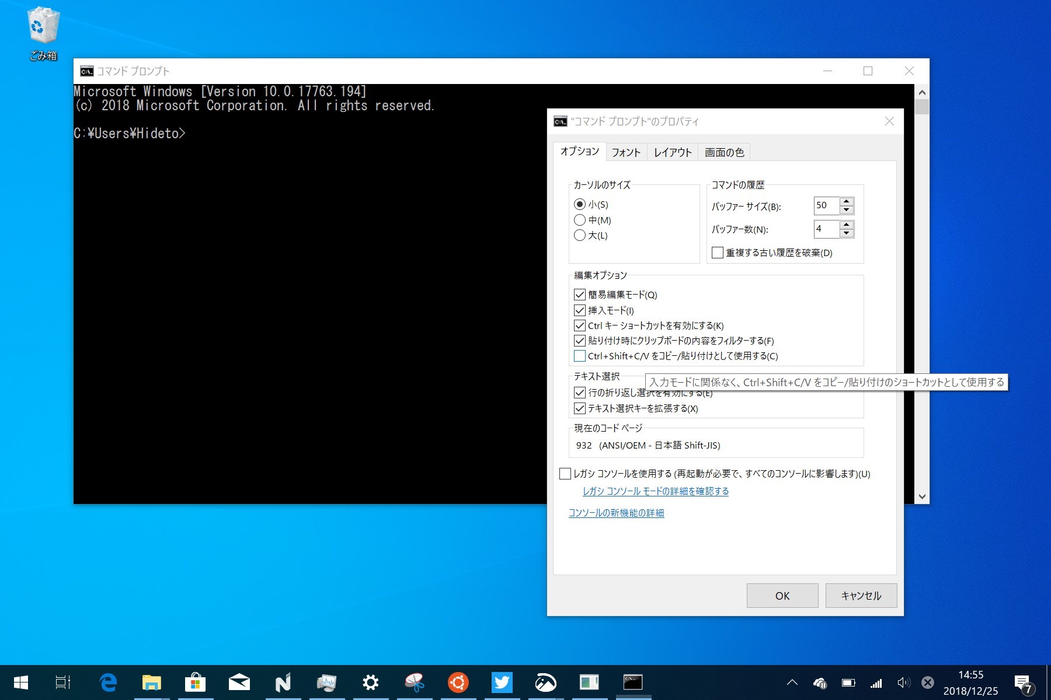Open the taskbar clock showing 14:55
Image resolution: width=1051 pixels, height=700 pixels.
pos(970,682)
